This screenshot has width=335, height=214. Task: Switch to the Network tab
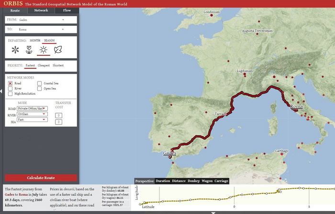pyautogui.click(x=41, y=10)
